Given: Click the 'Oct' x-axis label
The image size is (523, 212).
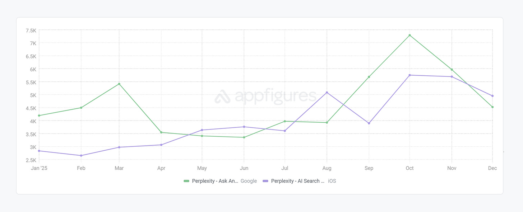Looking at the screenshot, I should pyautogui.click(x=409, y=168).
